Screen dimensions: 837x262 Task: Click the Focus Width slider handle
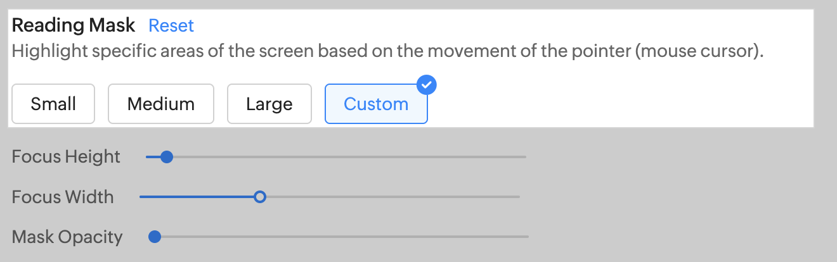coord(259,197)
